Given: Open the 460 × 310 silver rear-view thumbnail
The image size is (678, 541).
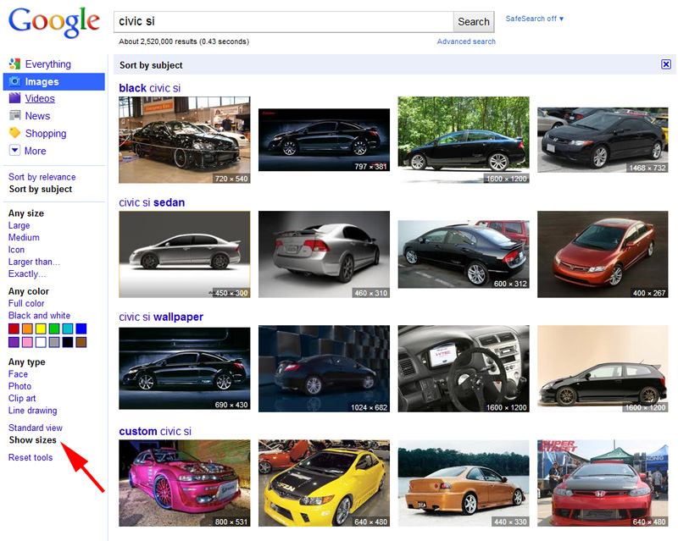Looking at the screenshot, I should tap(325, 254).
